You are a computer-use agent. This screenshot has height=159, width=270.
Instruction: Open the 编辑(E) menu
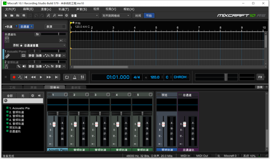click(x=28, y=9)
